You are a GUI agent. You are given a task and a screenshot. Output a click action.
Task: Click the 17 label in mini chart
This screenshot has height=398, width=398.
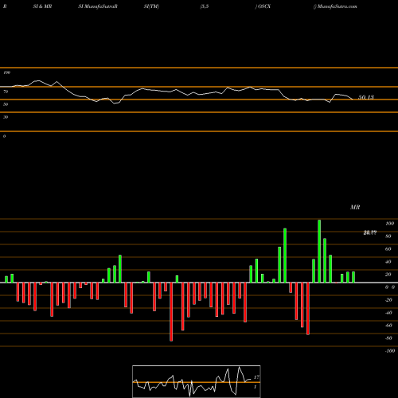[256, 377]
